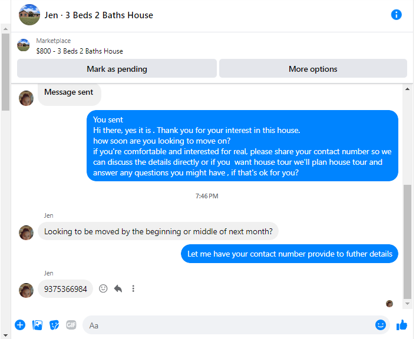The width and height of the screenshot is (416, 339).
Task: Click the message text field Aa
Action: [228, 325]
